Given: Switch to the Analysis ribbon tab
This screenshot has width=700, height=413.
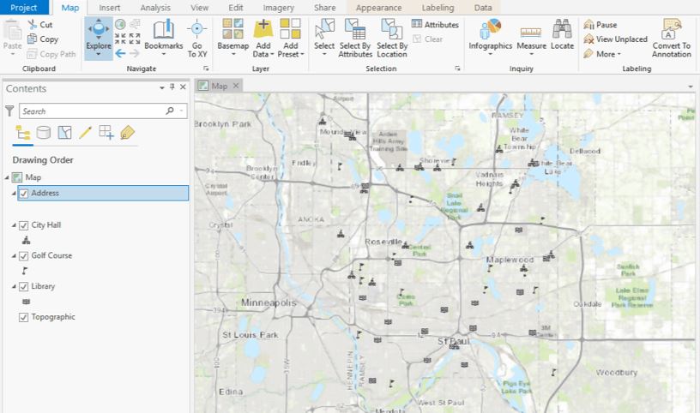Looking at the screenshot, I should click(155, 8).
